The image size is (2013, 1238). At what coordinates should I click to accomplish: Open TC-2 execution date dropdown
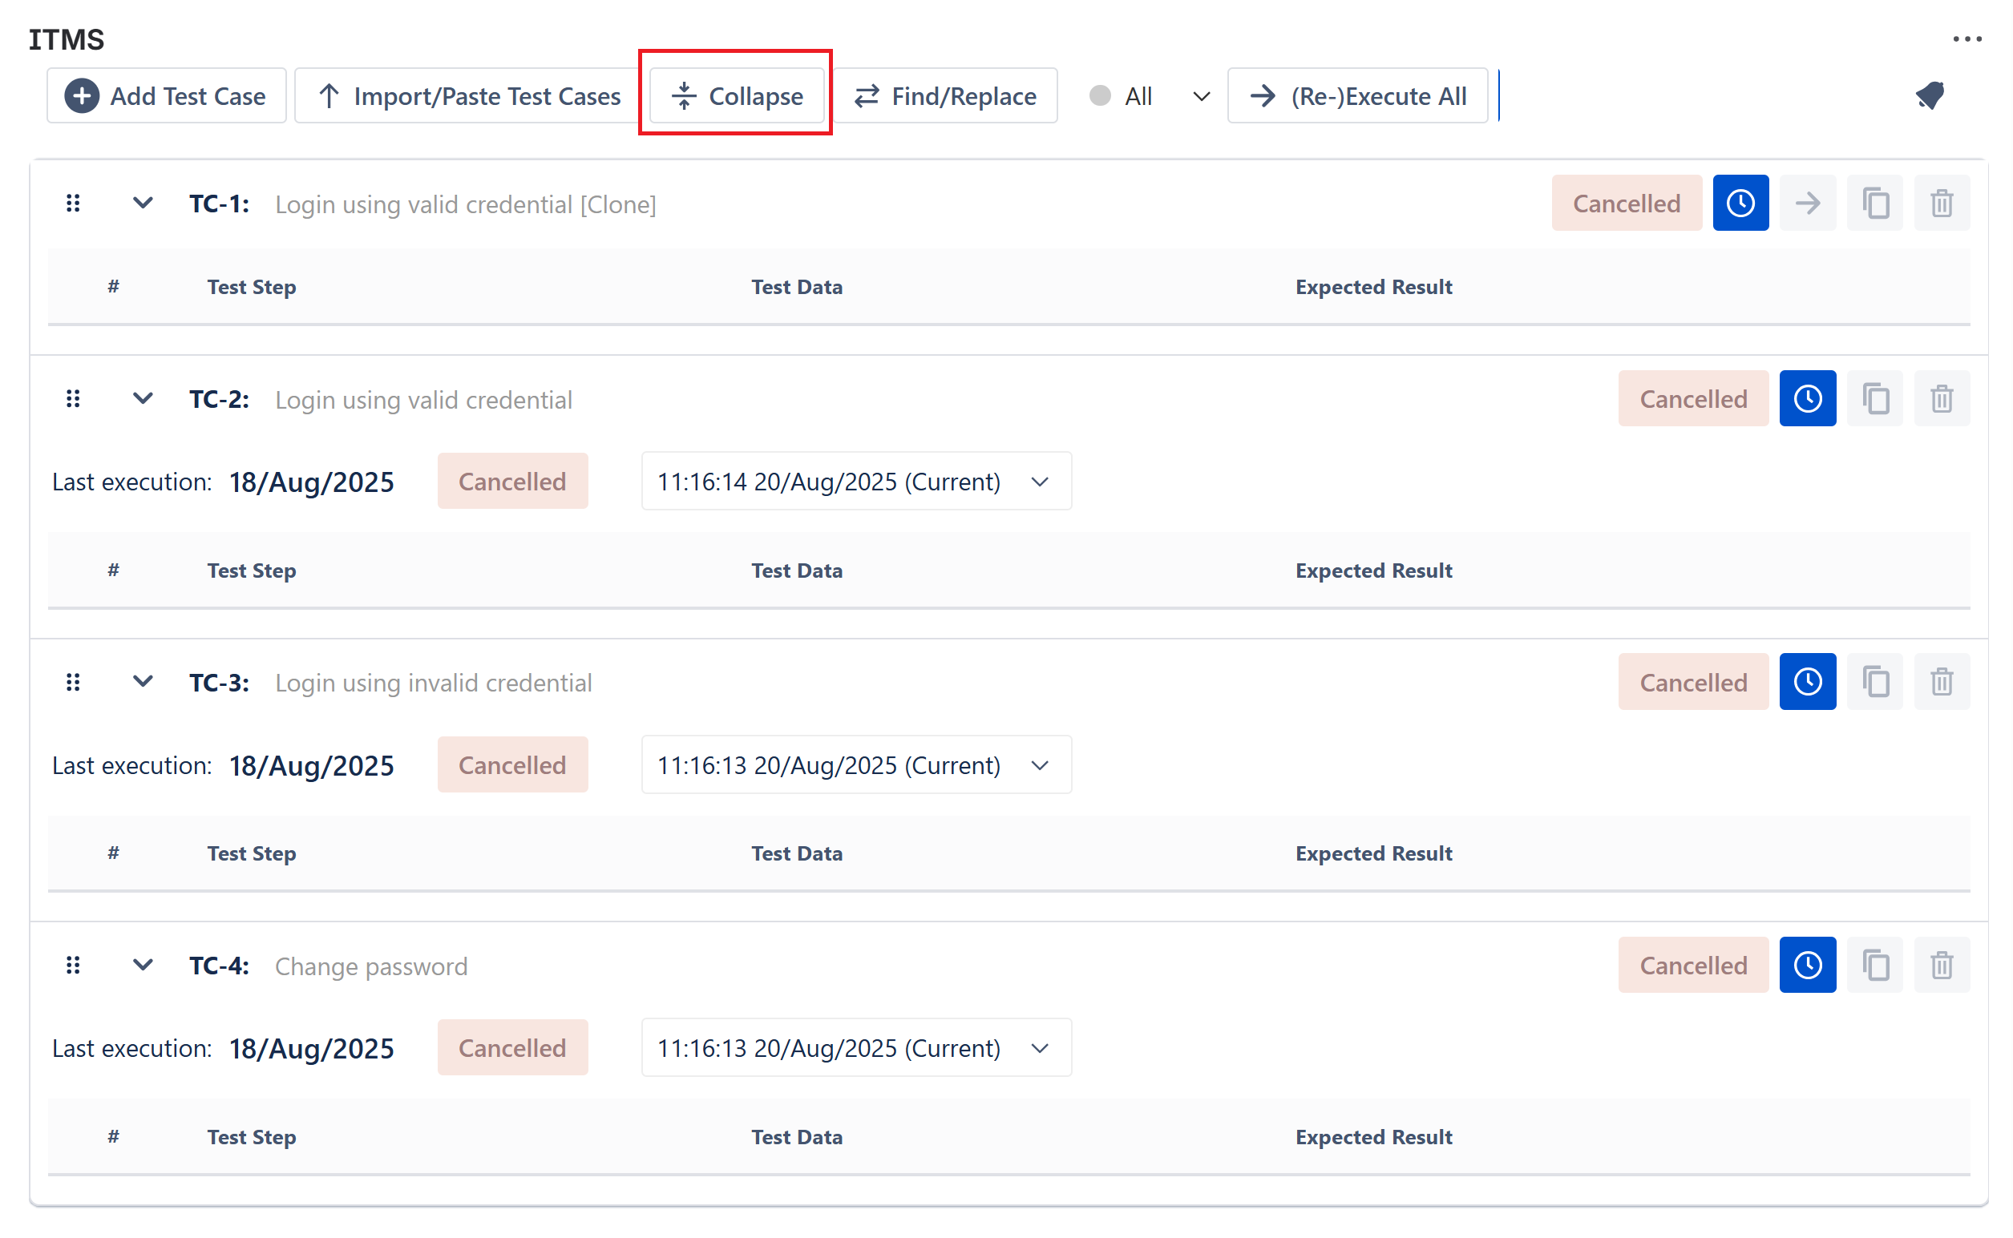(856, 482)
